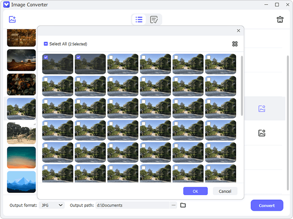This screenshot has width=293, height=219.
Task: Click the main window right scrollbar
Action: (288, 123)
